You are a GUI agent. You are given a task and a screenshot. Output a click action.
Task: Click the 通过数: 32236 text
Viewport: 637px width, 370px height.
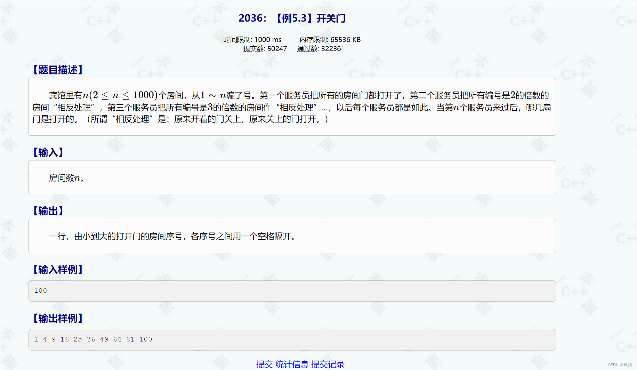coord(319,49)
